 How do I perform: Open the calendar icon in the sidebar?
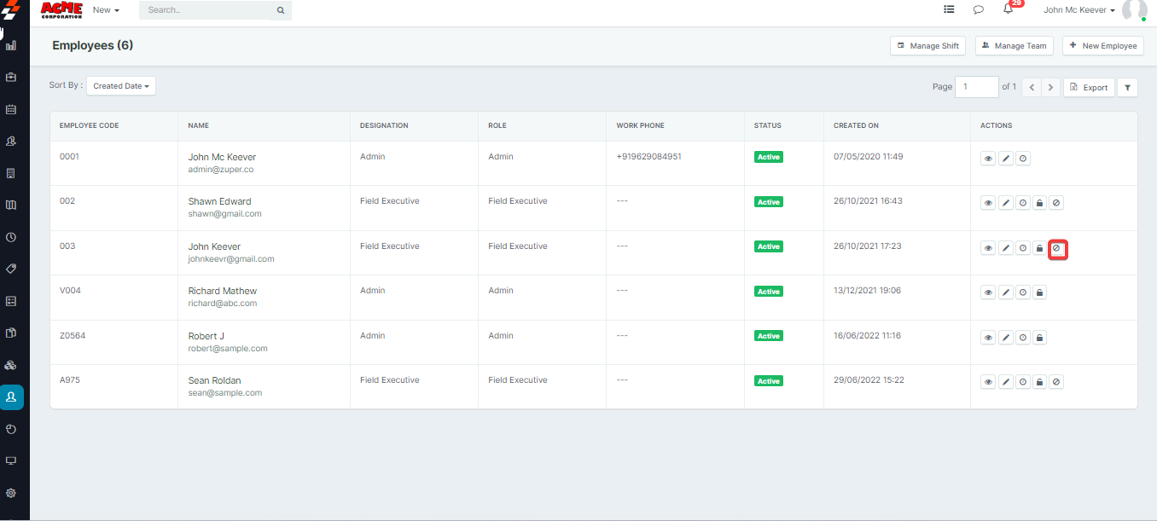pyautogui.click(x=11, y=109)
